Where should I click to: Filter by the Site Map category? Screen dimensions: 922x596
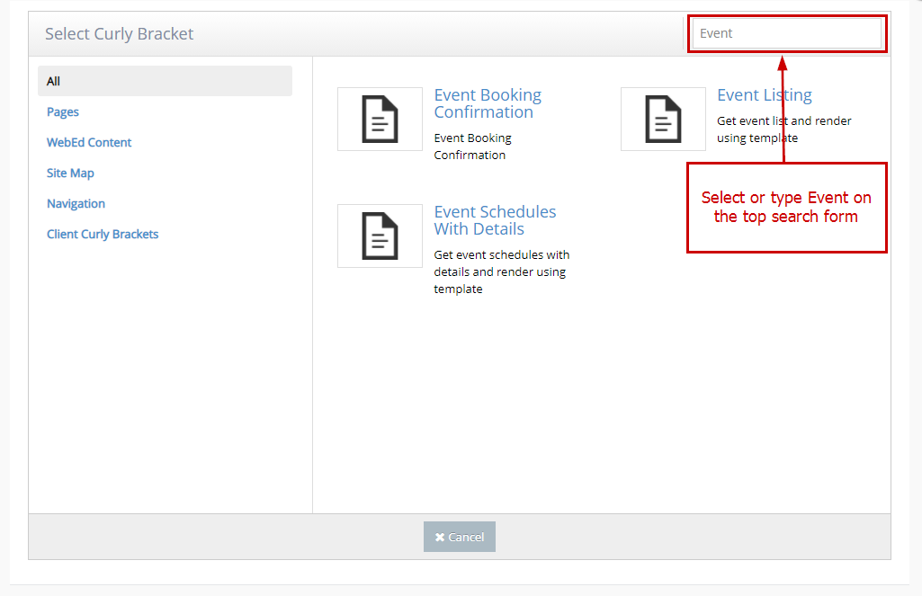(x=70, y=173)
